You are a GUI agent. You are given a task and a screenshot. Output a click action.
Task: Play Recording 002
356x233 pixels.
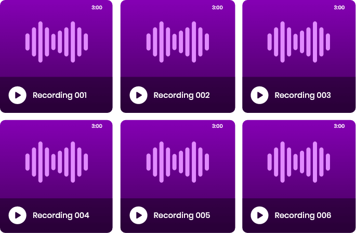coord(138,95)
